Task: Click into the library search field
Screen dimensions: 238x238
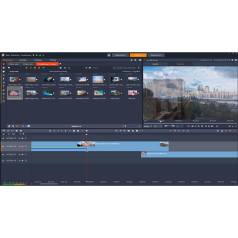Action: tap(126, 68)
